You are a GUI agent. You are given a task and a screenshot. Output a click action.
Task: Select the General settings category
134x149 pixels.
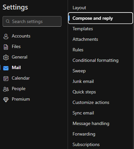(x=20, y=57)
